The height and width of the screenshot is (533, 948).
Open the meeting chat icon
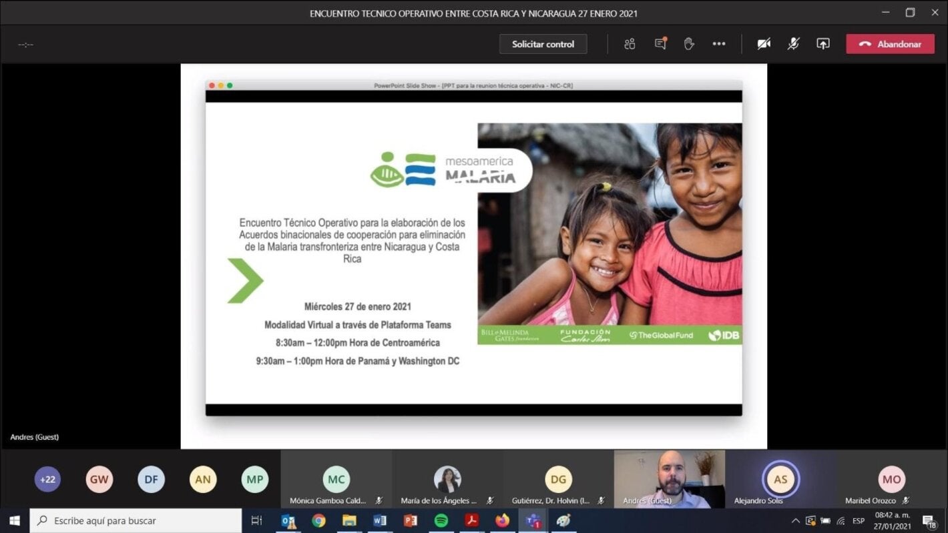pos(660,44)
